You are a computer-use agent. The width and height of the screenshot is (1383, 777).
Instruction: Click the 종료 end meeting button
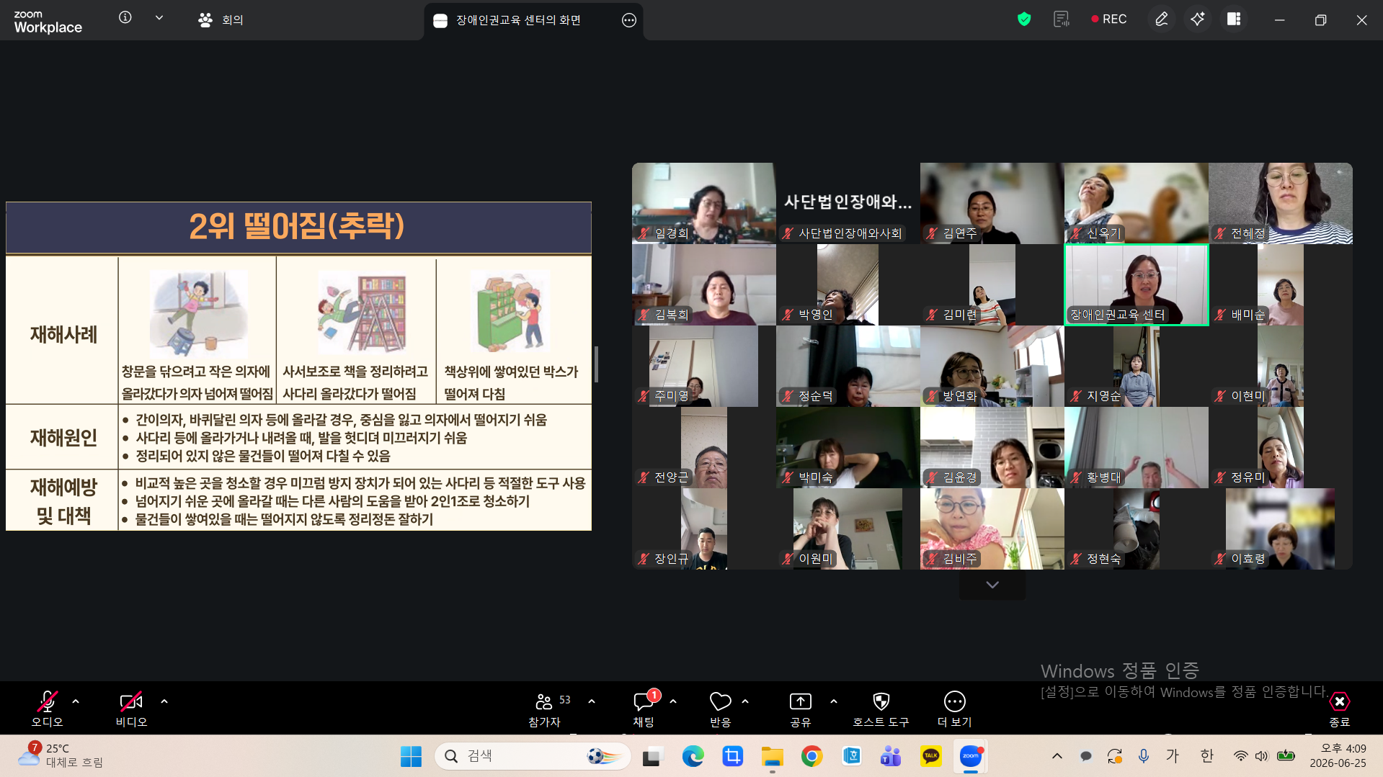[x=1340, y=709]
